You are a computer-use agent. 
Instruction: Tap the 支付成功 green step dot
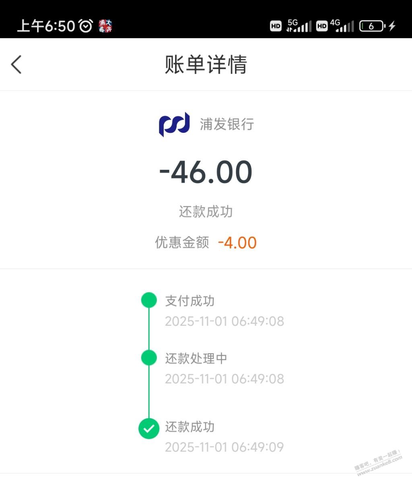(149, 300)
